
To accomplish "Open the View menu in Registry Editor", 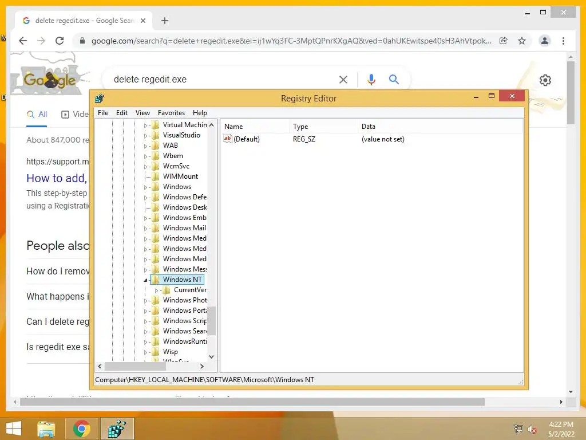I will point(142,113).
